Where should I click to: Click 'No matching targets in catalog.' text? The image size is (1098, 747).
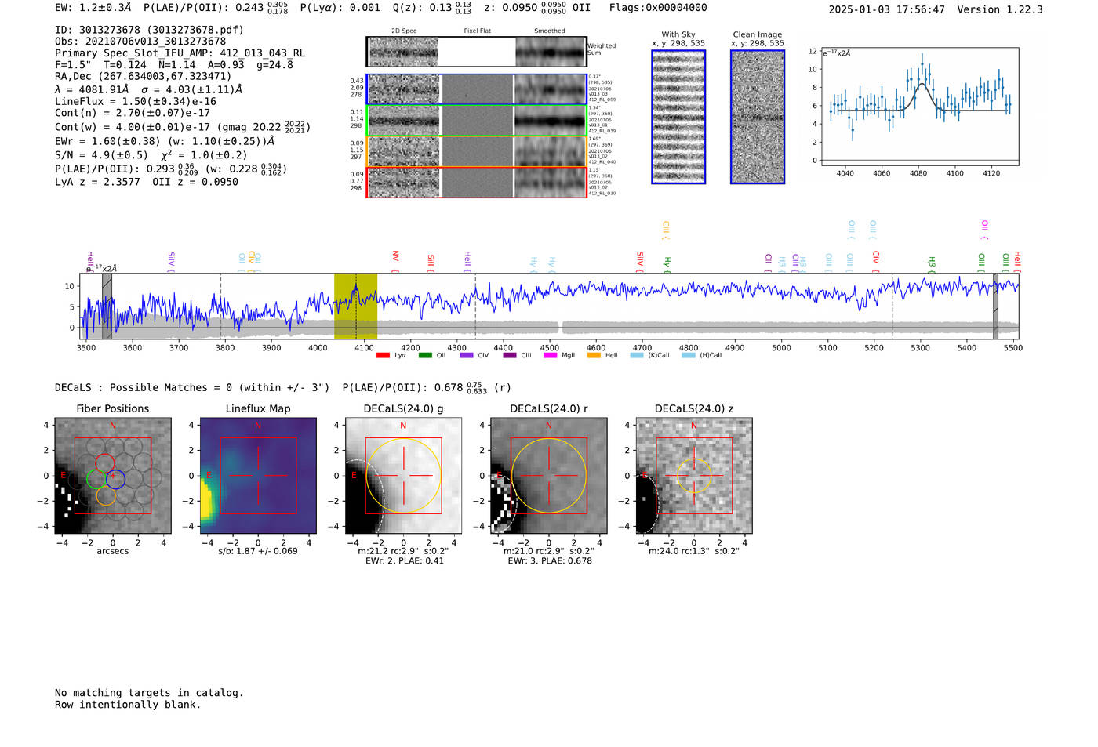tap(149, 693)
